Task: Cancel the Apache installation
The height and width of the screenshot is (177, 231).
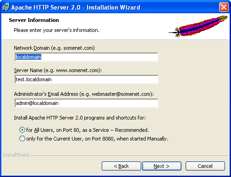Action: coord(205,166)
